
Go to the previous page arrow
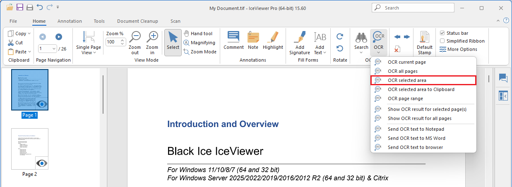coord(43,37)
